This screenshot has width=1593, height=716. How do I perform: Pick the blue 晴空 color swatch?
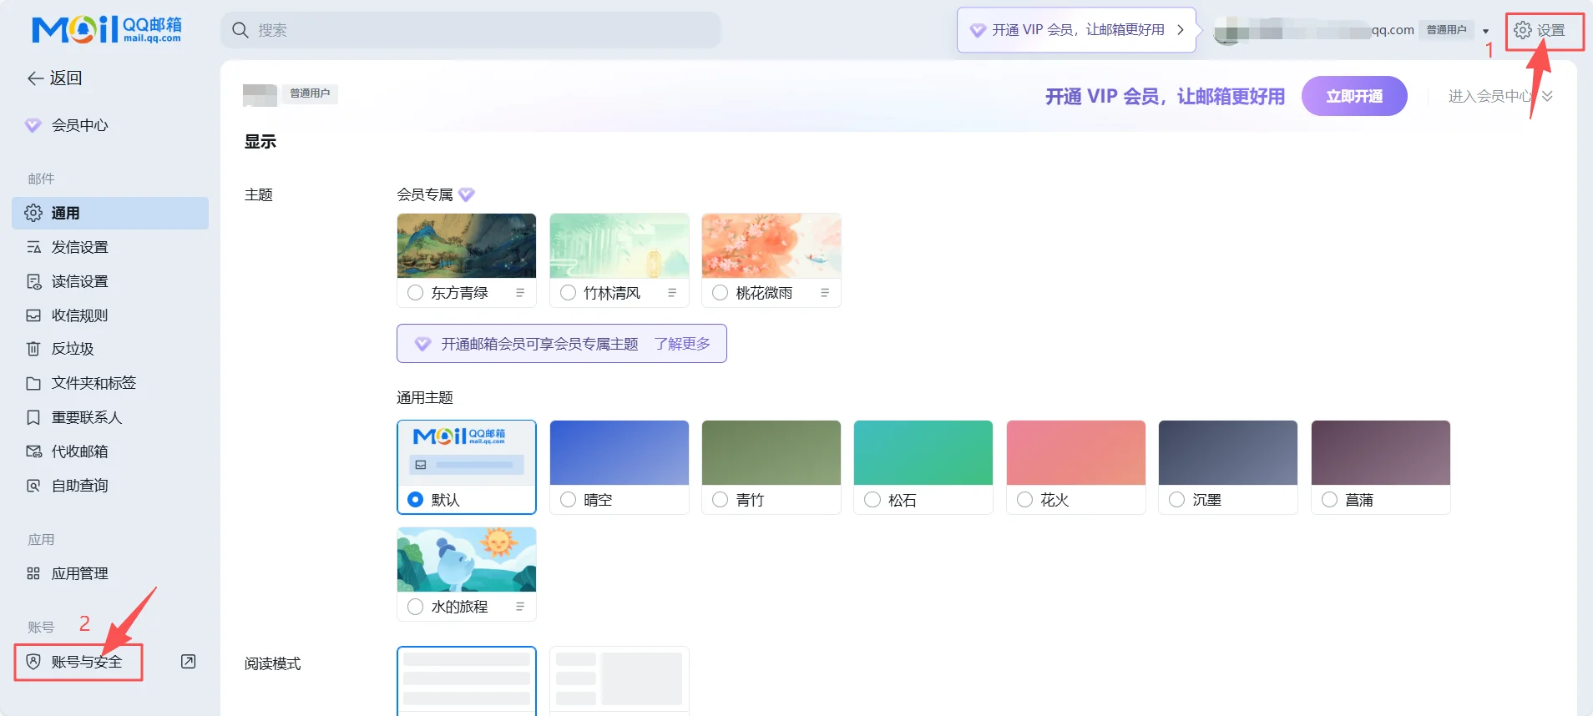pos(619,452)
